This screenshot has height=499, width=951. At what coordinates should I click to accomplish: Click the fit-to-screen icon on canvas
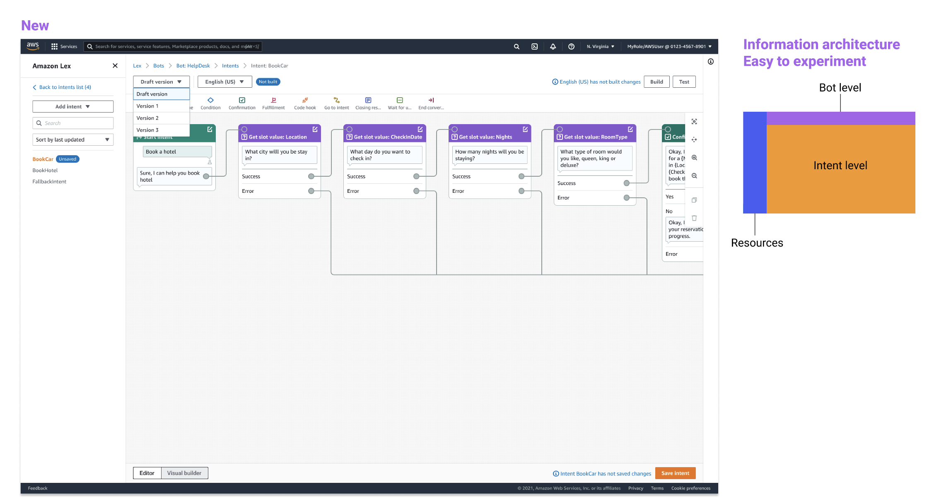point(694,121)
